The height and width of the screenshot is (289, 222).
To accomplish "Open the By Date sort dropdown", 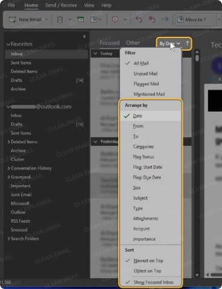I will [x=170, y=43].
